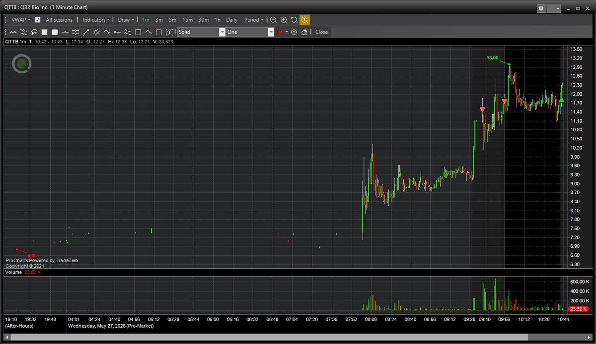
Task: Expand the color picker arrow beside red swatch
Action: [x=287, y=32]
